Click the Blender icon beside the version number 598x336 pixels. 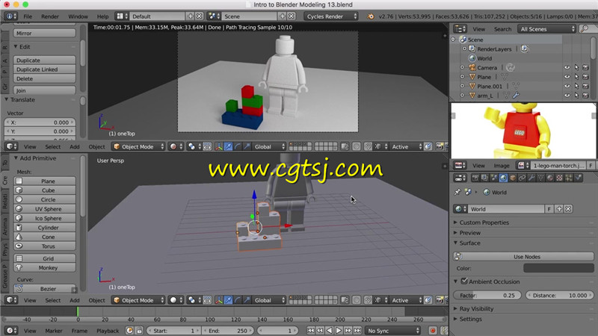coord(370,16)
